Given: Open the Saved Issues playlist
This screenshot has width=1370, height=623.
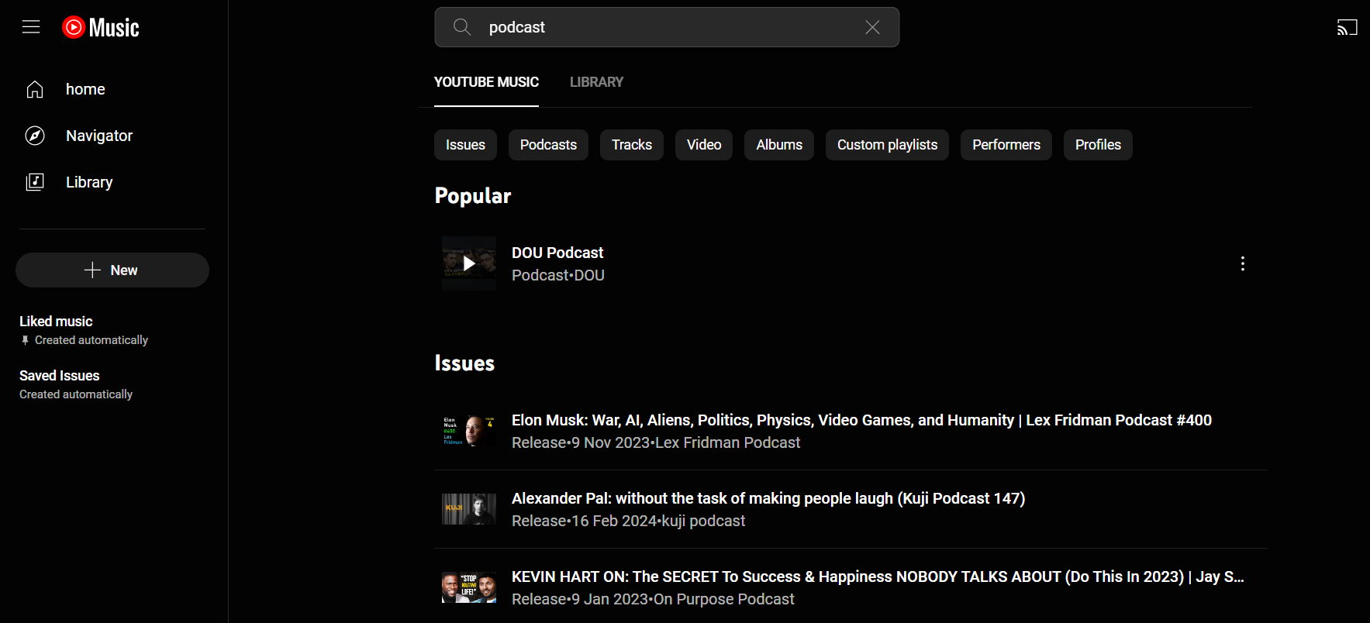Looking at the screenshot, I should (x=60, y=376).
